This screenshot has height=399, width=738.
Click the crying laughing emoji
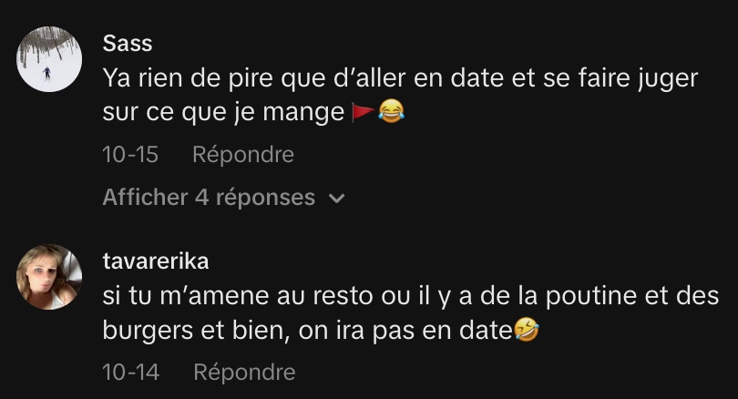coord(391,111)
